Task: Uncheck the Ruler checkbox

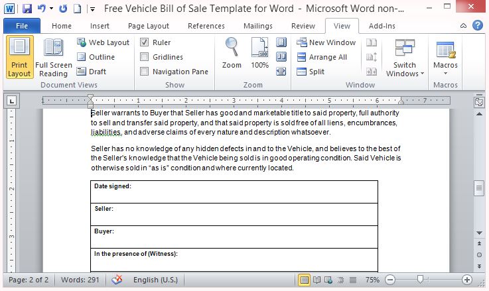Action: tap(145, 42)
